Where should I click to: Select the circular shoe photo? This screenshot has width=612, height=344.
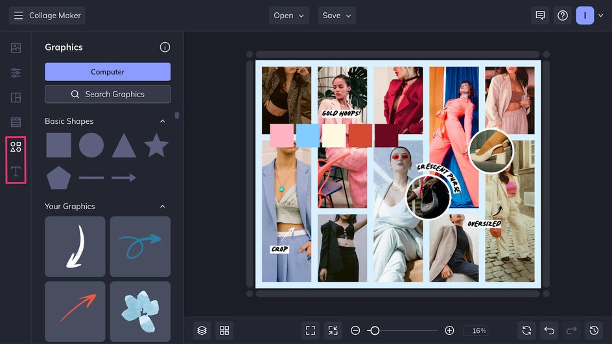(x=491, y=151)
